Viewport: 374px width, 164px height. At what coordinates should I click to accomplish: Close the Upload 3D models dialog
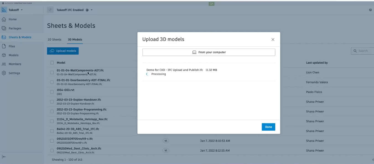click(x=273, y=39)
